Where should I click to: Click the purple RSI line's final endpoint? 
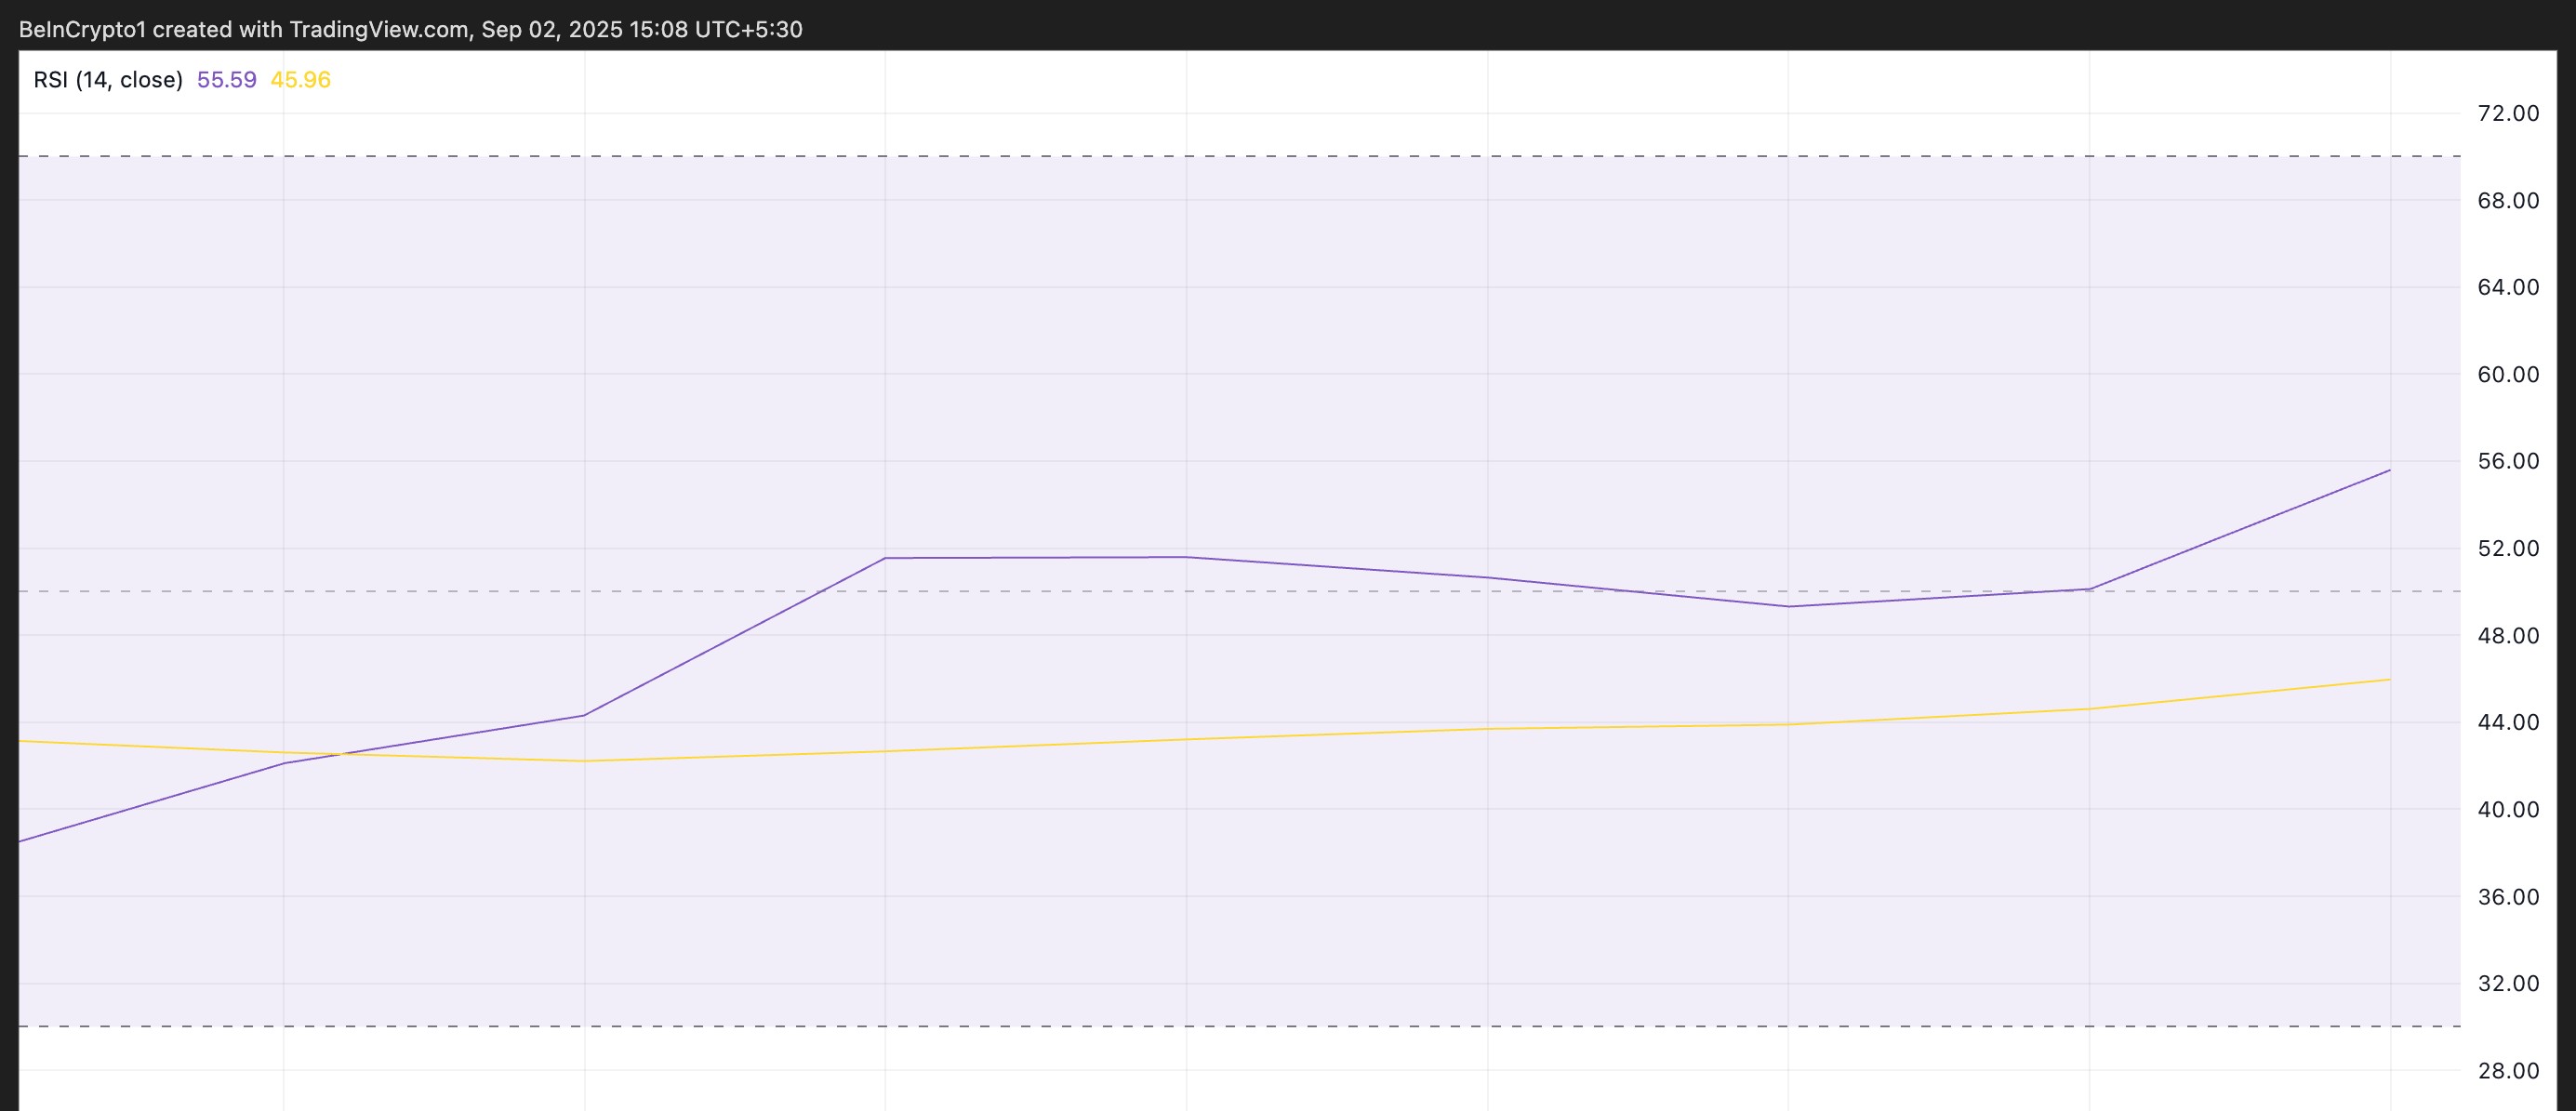pyautogui.click(x=2390, y=470)
